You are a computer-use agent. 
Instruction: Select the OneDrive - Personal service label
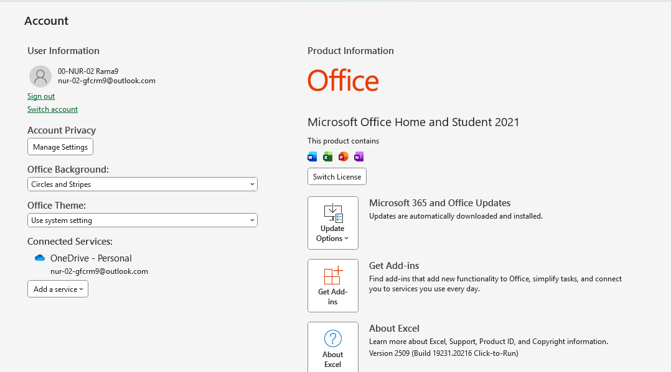coord(91,258)
